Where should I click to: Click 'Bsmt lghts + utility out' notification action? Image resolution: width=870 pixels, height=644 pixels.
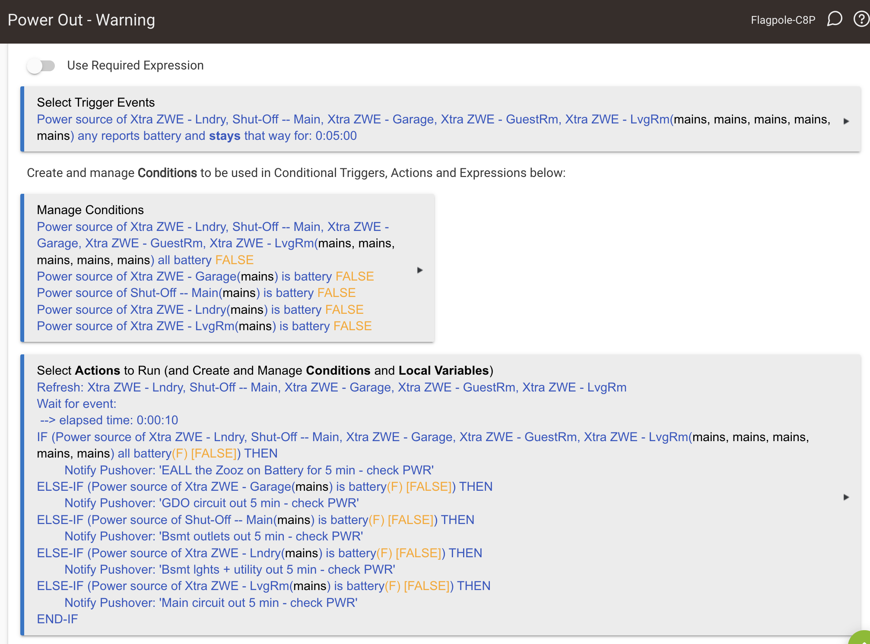pyautogui.click(x=230, y=569)
